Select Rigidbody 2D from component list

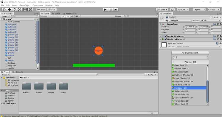click(x=189, y=88)
